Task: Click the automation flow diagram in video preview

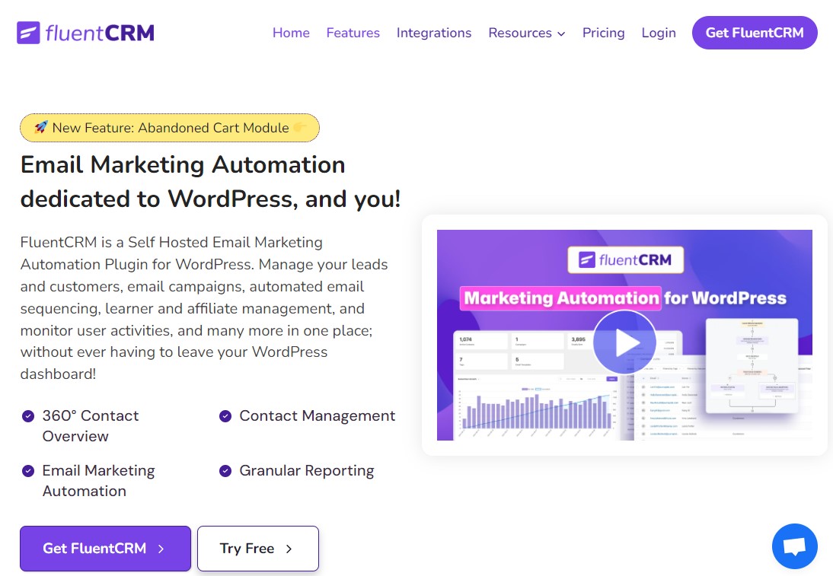Action: pos(752,365)
